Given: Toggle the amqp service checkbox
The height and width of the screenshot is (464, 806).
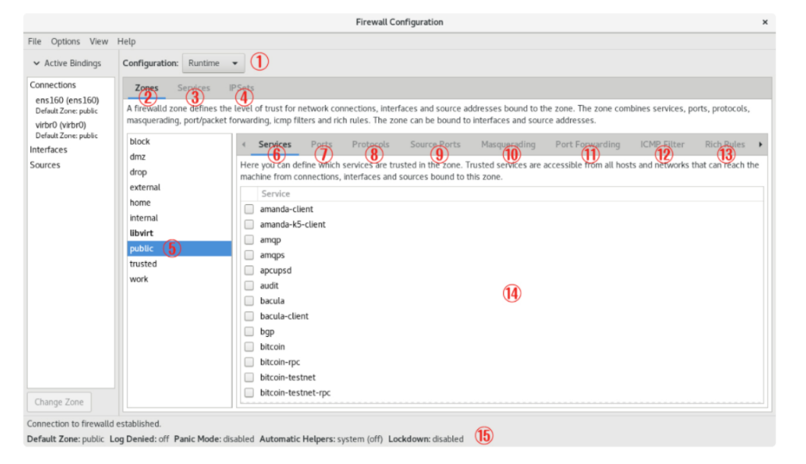Looking at the screenshot, I should click(250, 240).
